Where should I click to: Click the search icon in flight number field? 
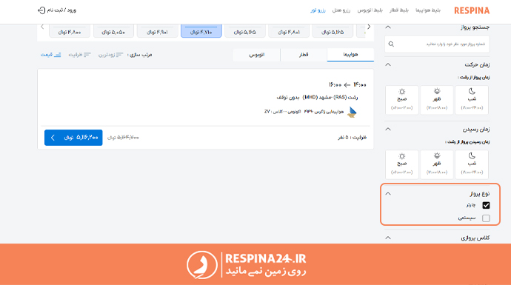coord(392,44)
